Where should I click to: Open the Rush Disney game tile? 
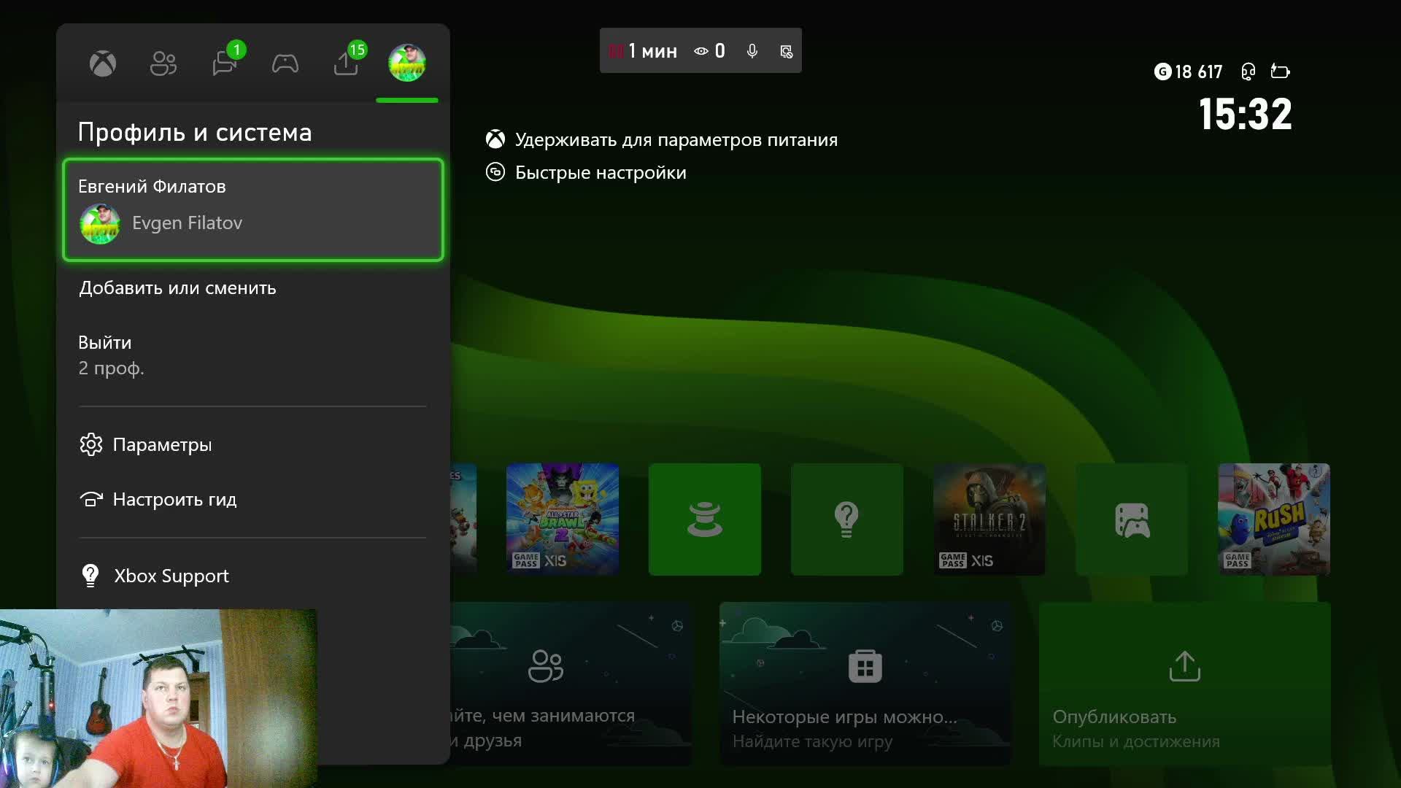[x=1273, y=519]
